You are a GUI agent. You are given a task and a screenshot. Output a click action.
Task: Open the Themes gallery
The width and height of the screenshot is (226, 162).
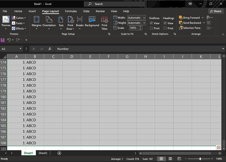[6, 22]
